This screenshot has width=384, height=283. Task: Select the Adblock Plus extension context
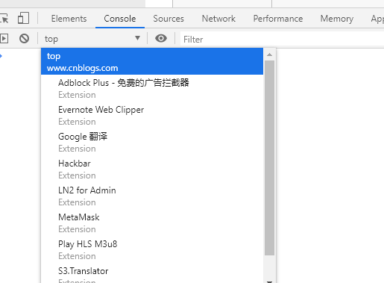pos(152,88)
